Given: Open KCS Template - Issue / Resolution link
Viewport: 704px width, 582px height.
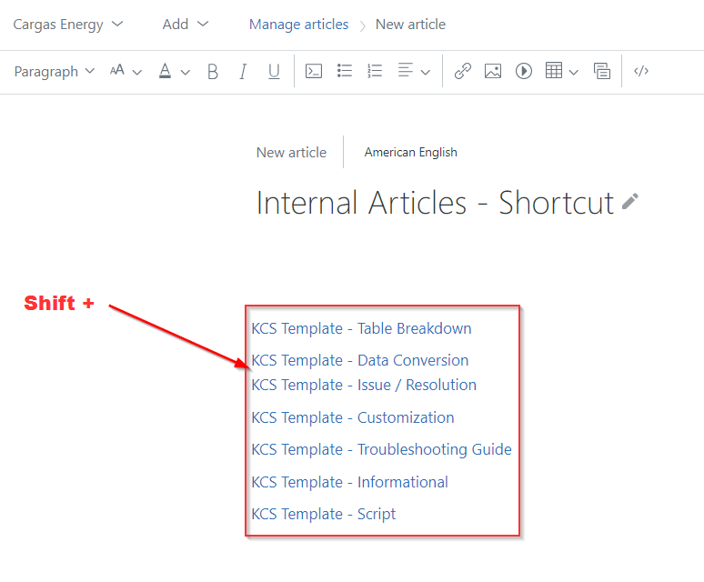Looking at the screenshot, I should [x=364, y=385].
